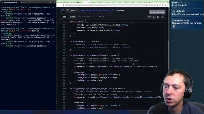This screenshot has height=114, width=204.
Task: Open the src breadcrumb link
Action: [114, 10]
